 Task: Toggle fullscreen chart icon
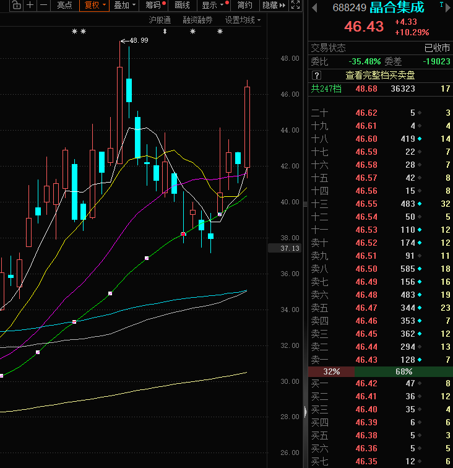click(295, 5)
